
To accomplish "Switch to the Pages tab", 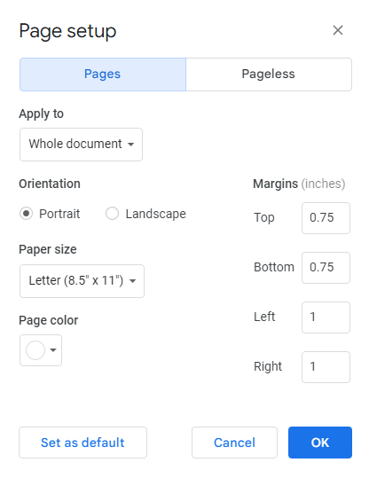I will [x=103, y=74].
